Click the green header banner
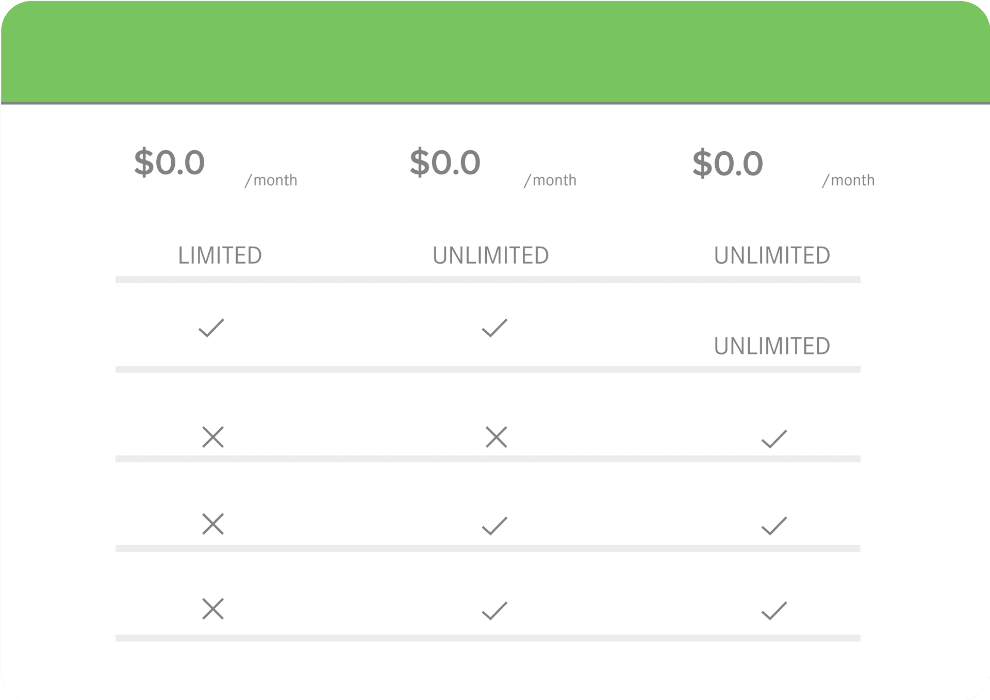990x700 pixels. (495, 52)
